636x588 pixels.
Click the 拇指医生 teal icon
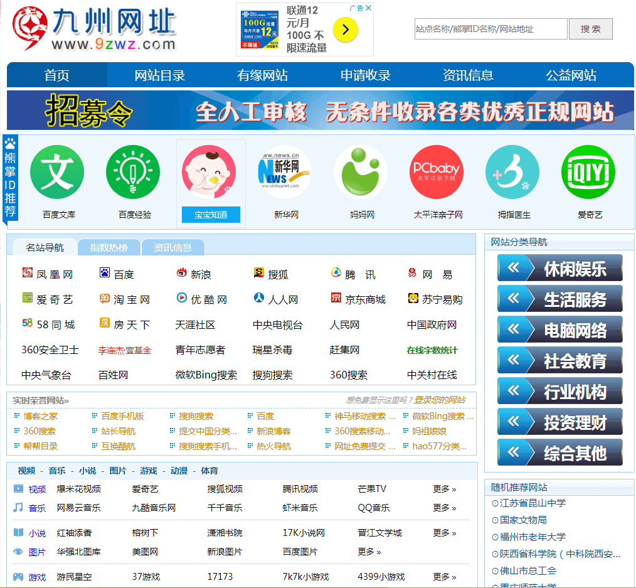(512, 172)
